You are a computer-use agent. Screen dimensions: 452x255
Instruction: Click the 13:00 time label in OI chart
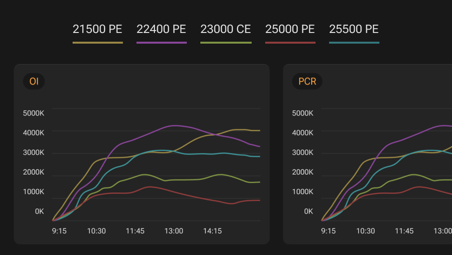tap(174, 231)
